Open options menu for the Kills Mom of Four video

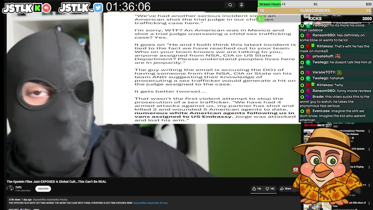tap(369, 203)
